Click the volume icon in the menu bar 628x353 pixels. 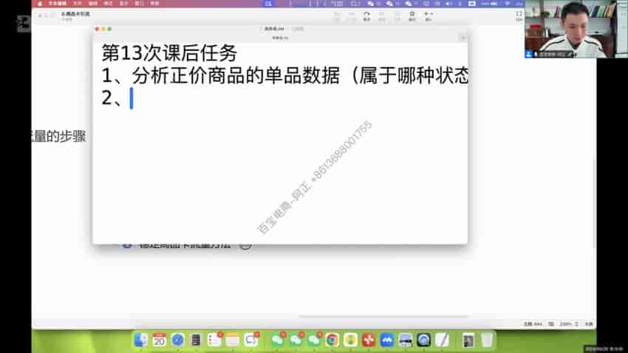point(448,3)
